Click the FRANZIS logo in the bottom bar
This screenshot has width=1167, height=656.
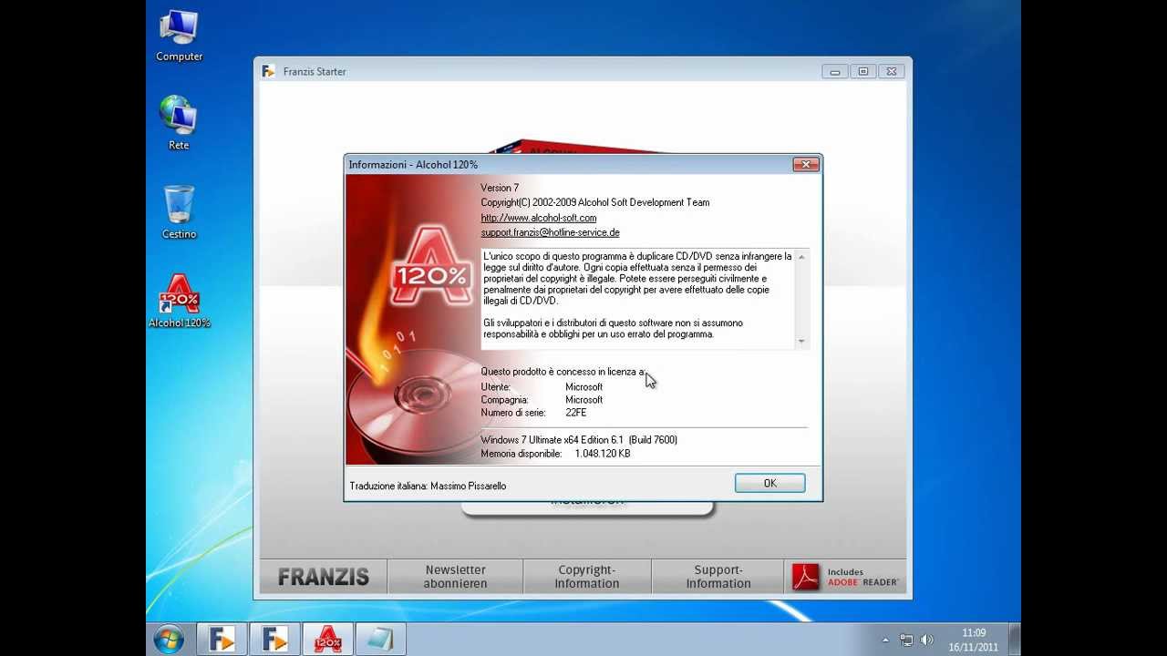(x=324, y=577)
